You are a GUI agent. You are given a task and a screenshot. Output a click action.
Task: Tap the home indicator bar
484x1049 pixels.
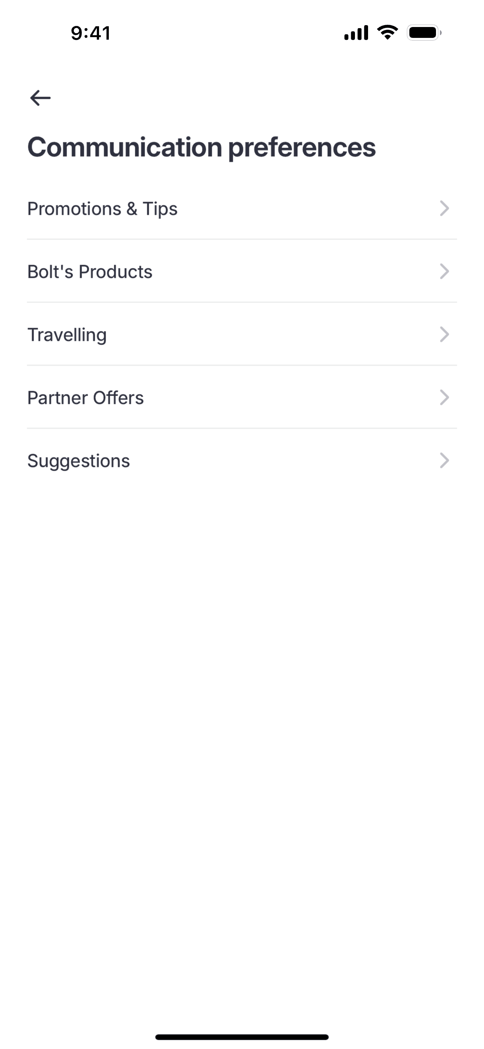(242, 1037)
